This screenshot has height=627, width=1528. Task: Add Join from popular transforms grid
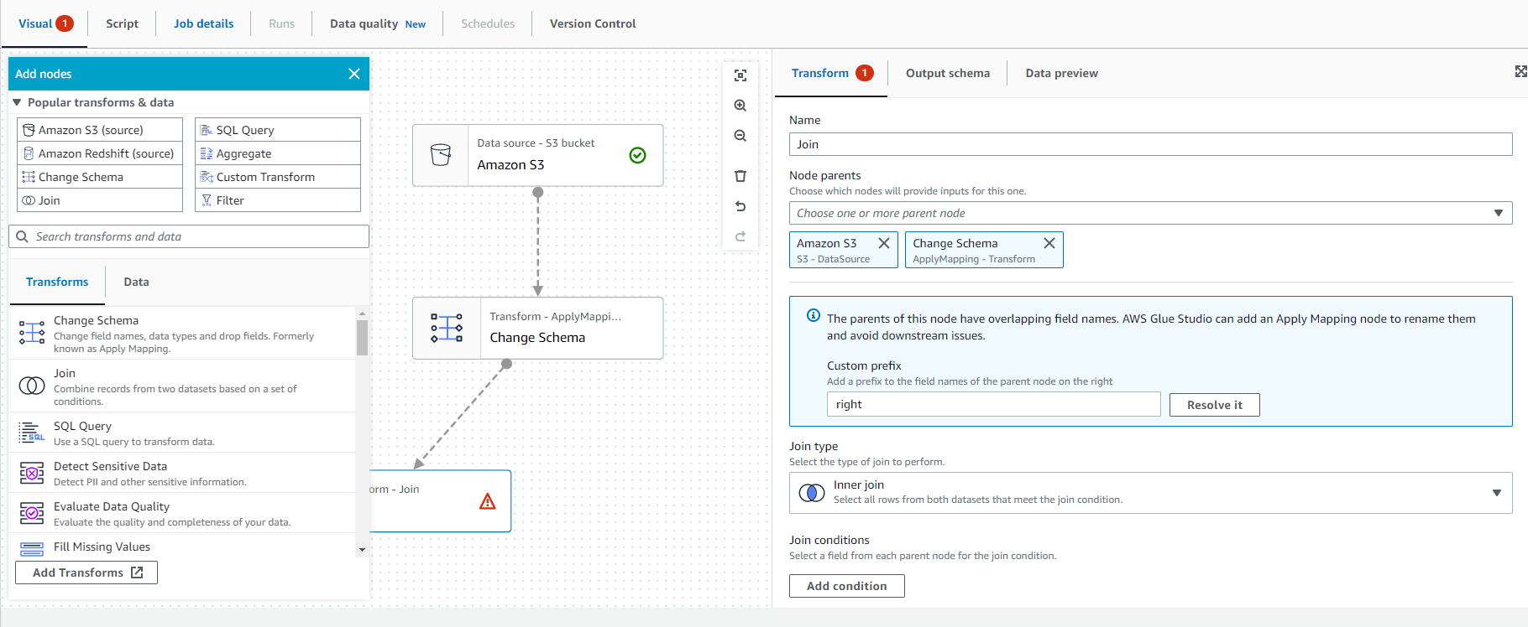tap(100, 200)
